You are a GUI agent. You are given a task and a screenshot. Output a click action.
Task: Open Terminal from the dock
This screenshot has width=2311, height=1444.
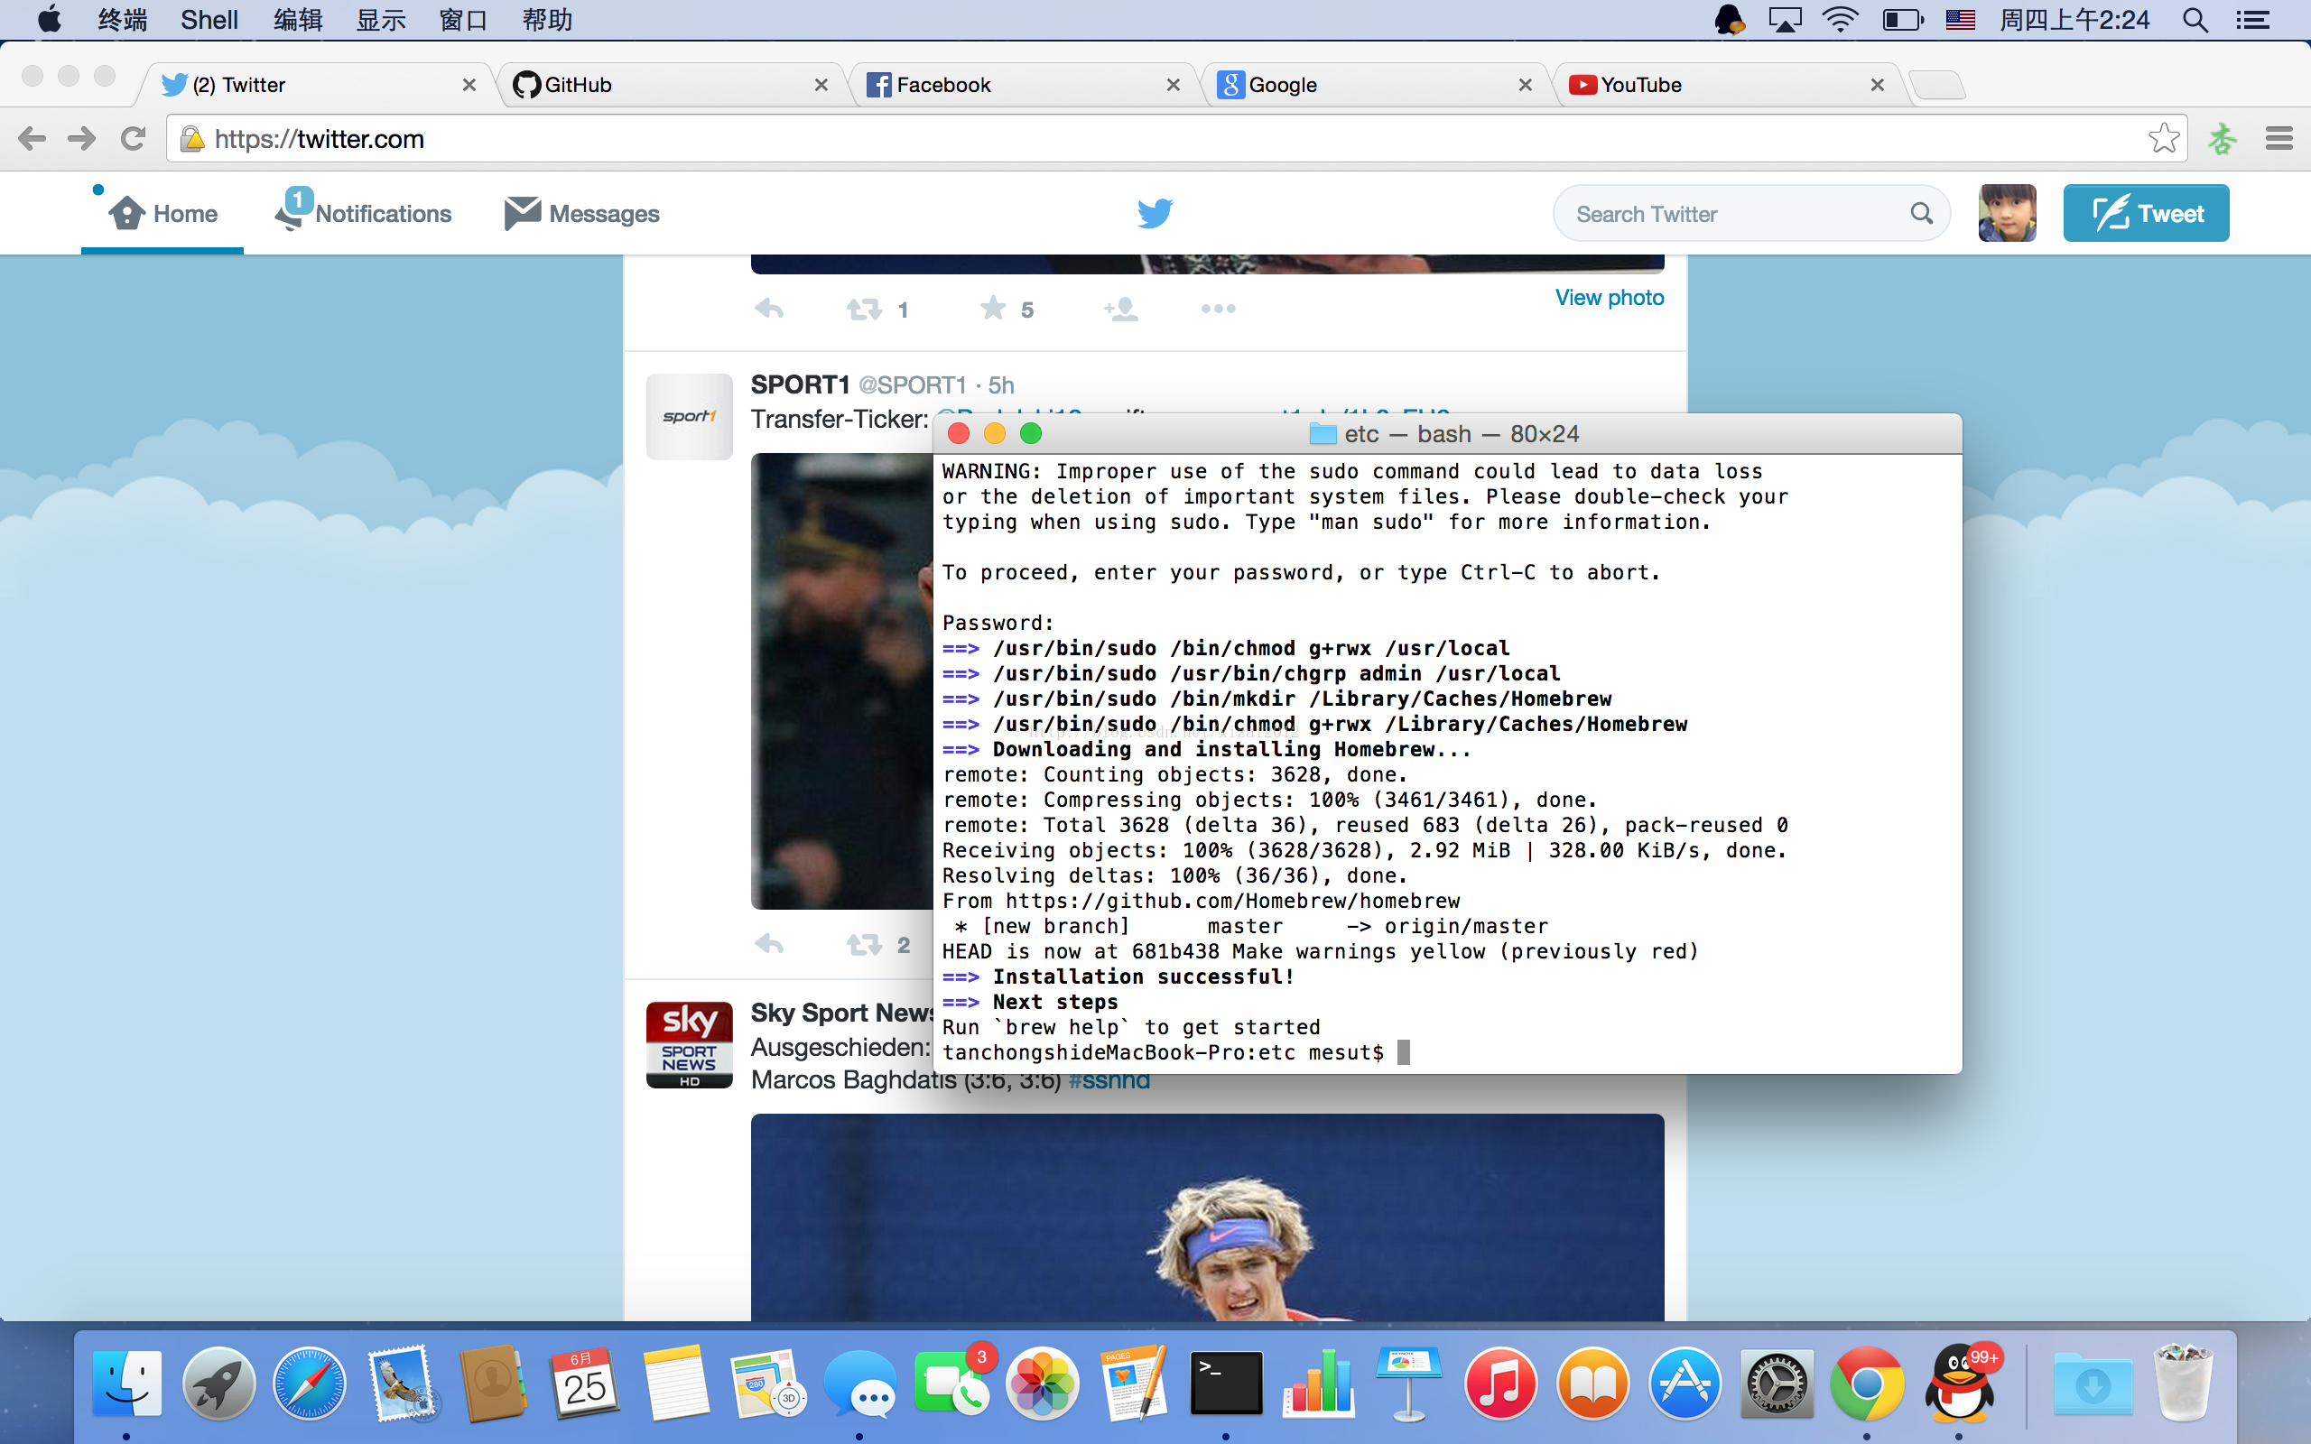click(1226, 1383)
